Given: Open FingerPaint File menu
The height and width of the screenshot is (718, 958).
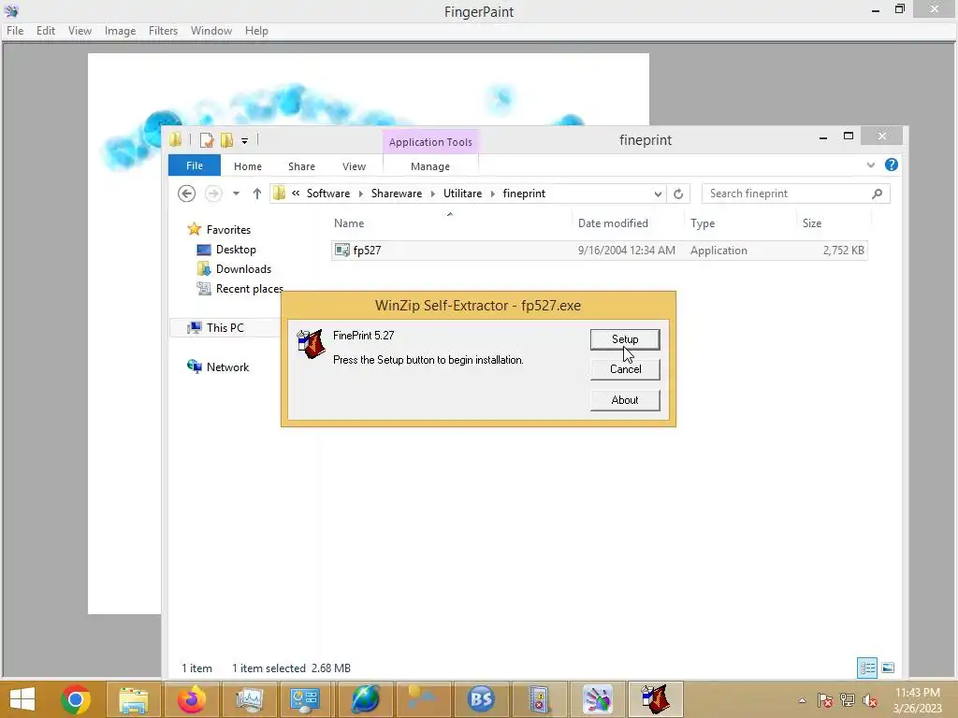Looking at the screenshot, I should pyautogui.click(x=15, y=31).
